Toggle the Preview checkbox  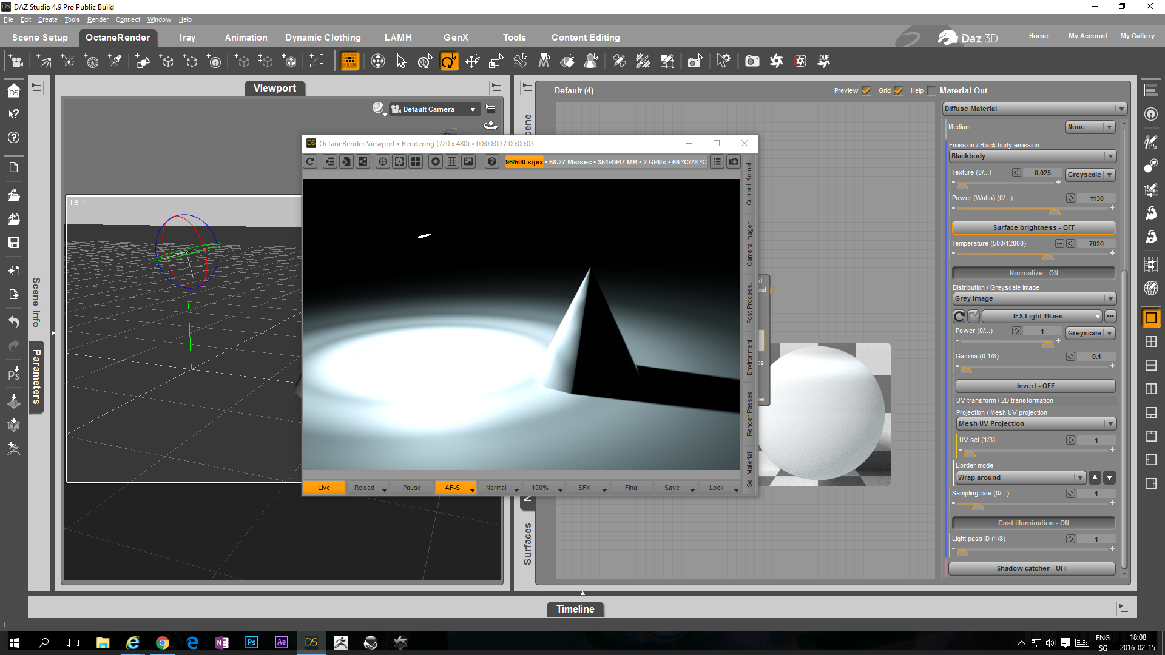click(x=866, y=91)
